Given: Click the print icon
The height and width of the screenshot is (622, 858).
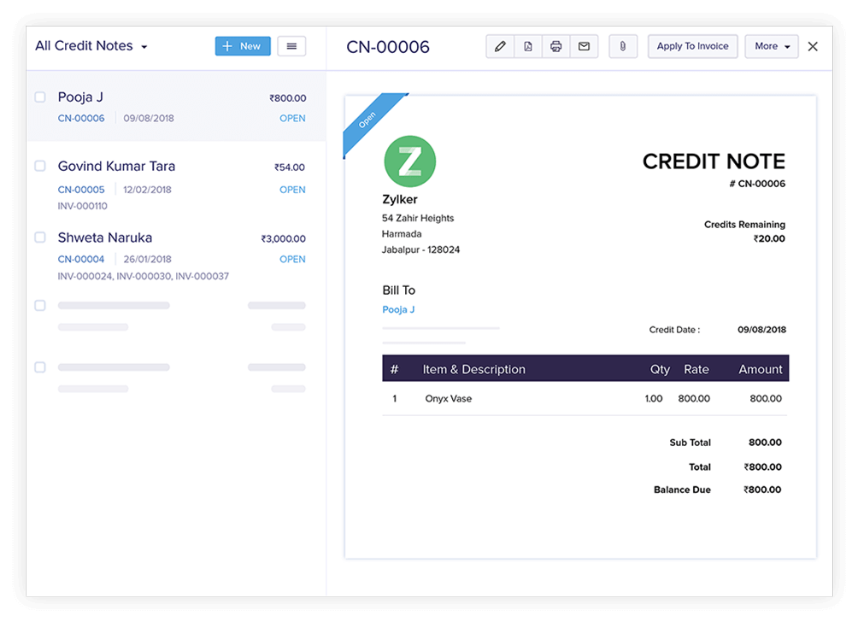Looking at the screenshot, I should click(556, 46).
